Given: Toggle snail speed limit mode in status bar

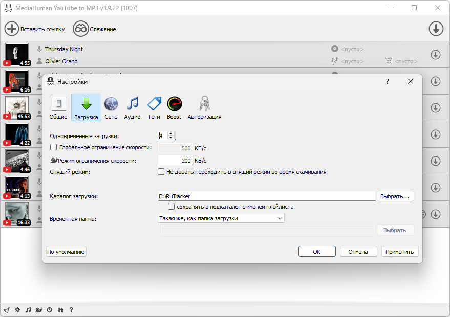Looking at the screenshot, I should tap(39, 310).
